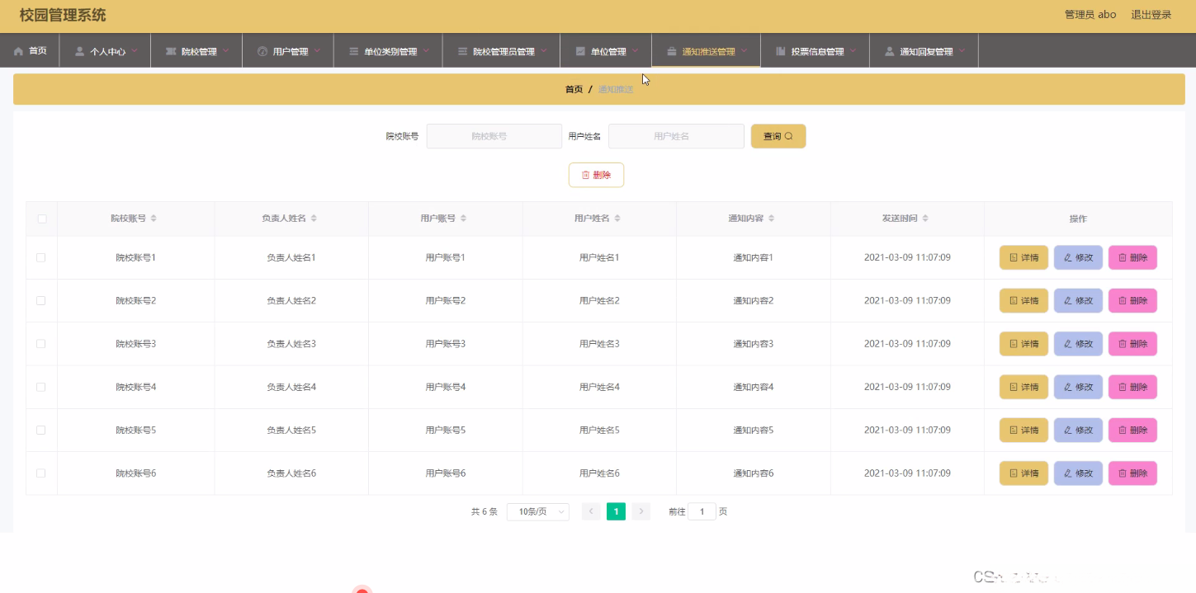The height and width of the screenshot is (593, 1196).
Task: Click the pencil icon in row 院校账号5
Action: pos(1068,431)
